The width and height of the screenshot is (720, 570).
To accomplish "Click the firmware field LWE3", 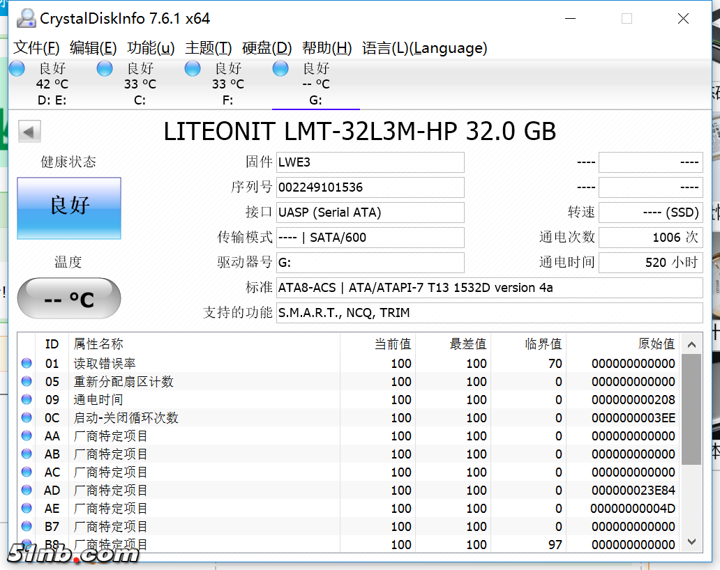I will pyautogui.click(x=370, y=162).
